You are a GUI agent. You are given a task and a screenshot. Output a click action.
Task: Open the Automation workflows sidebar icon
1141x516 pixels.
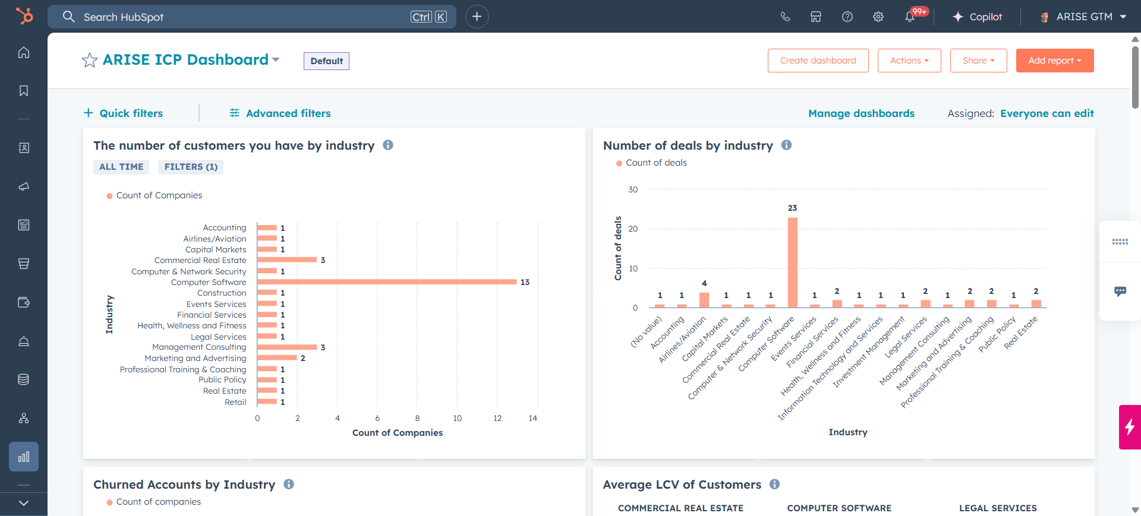pos(24,418)
